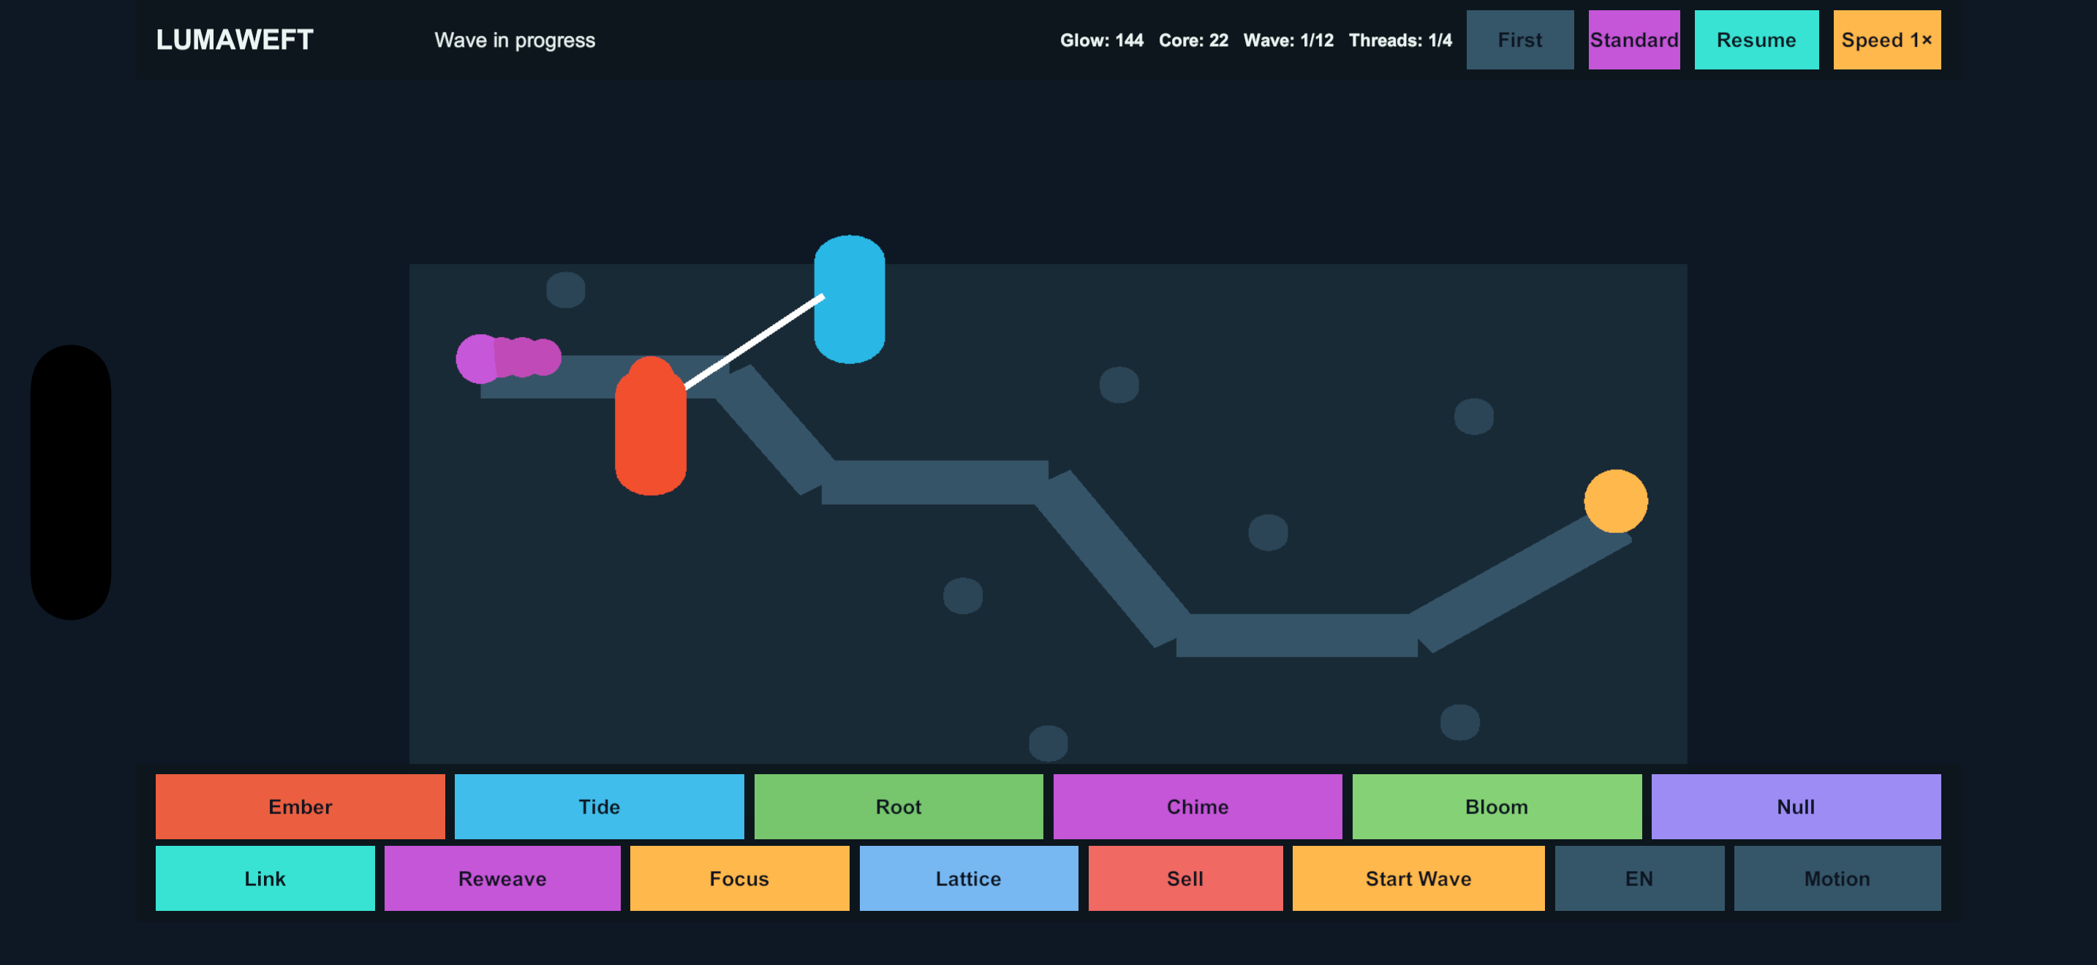Change targeting mode from First
Screen dimensions: 2097x965
click(1519, 40)
